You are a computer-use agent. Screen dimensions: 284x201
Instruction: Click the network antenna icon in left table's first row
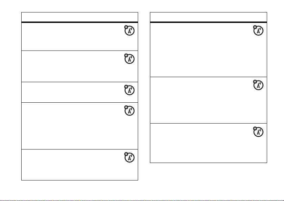pos(129,30)
